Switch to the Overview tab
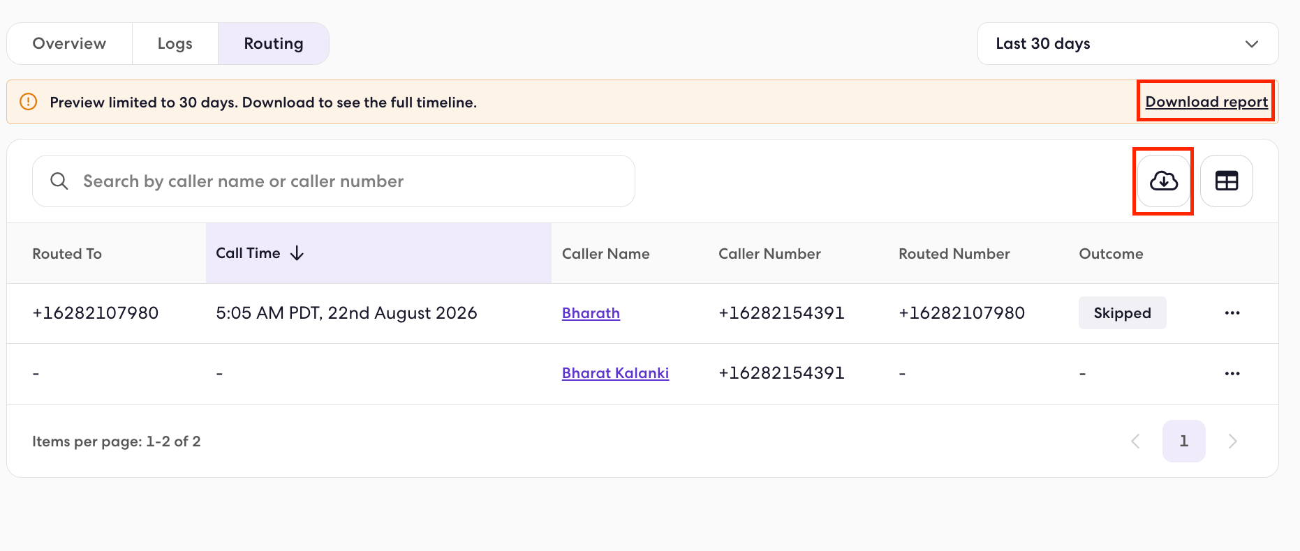The height and width of the screenshot is (551, 1300). pyautogui.click(x=69, y=44)
